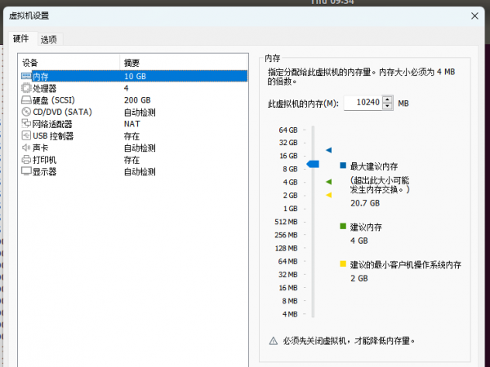Select the printer (打印机) icon
This screenshot has height=367, width=490.
[x=26, y=161]
